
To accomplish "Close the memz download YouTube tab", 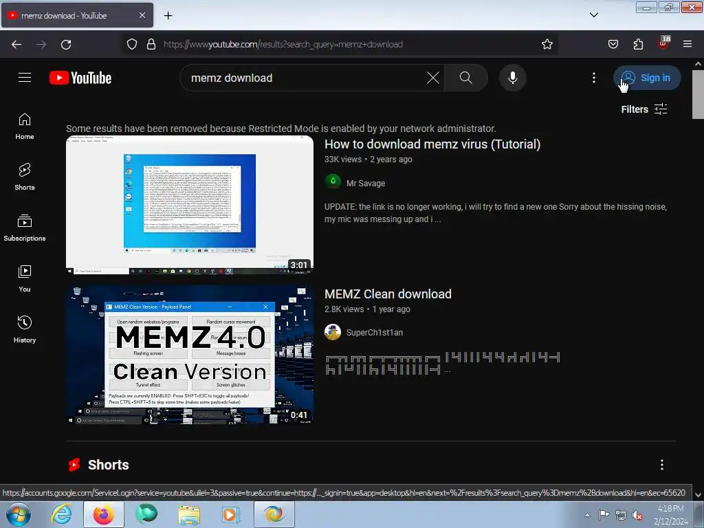I will click(142, 15).
